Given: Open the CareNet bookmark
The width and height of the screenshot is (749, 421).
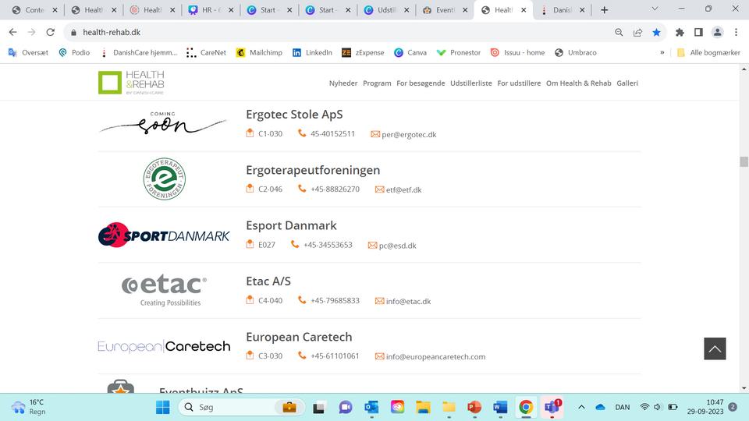Looking at the screenshot, I should (206, 52).
